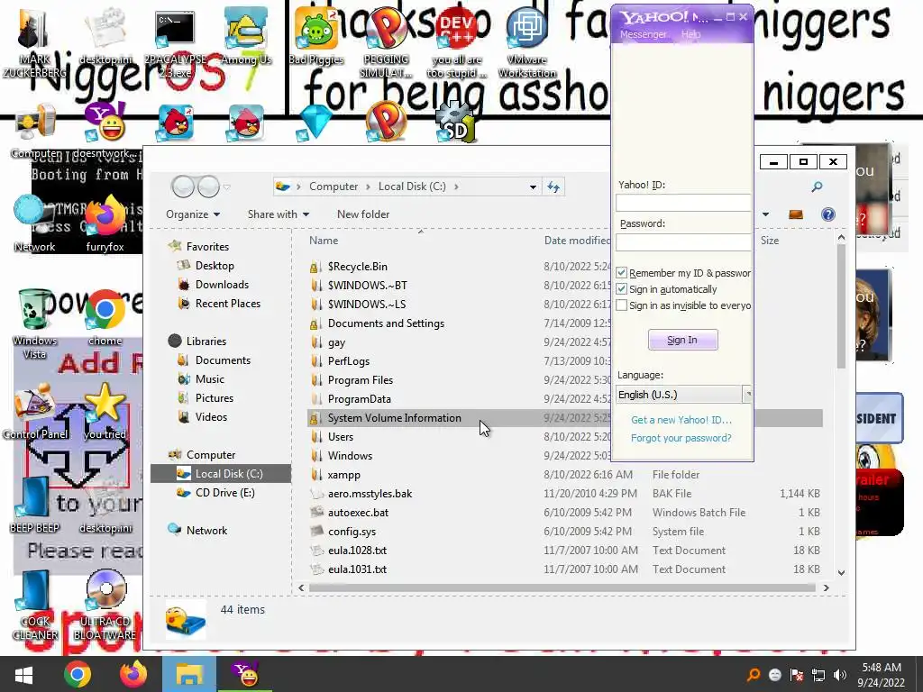
Task: Open the Among Us desktop icon
Action: coord(247,36)
